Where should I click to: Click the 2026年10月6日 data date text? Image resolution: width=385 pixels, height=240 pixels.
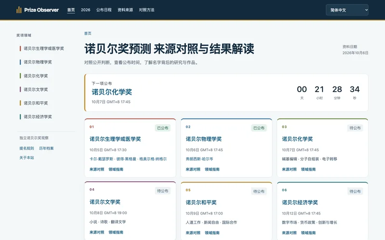coord(355,53)
